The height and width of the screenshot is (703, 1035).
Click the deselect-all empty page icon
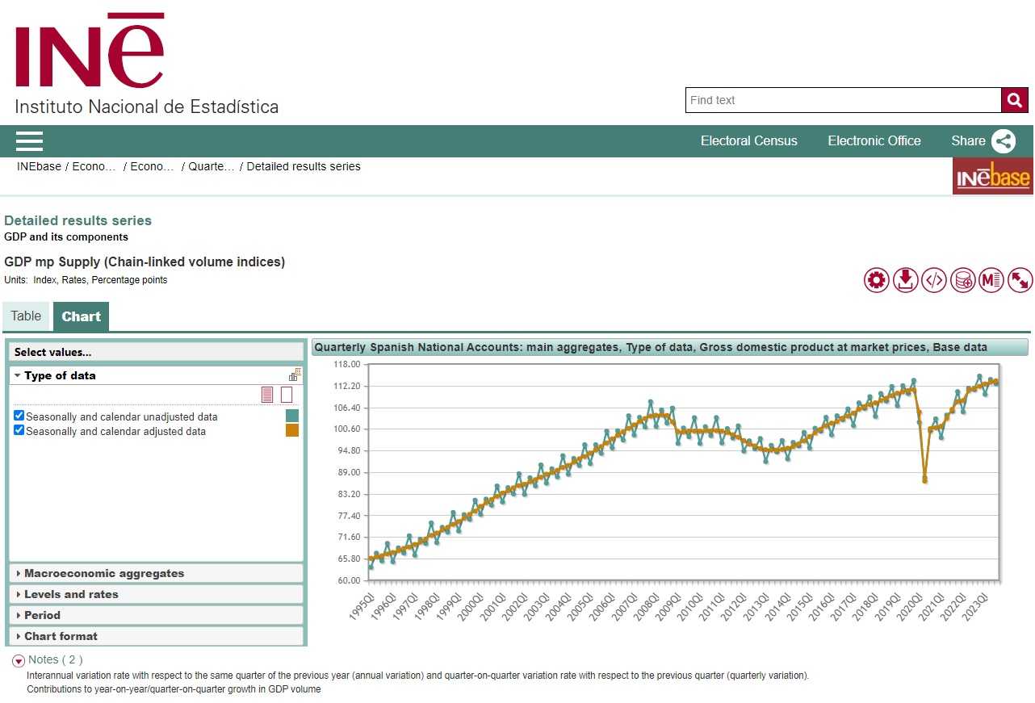click(287, 395)
